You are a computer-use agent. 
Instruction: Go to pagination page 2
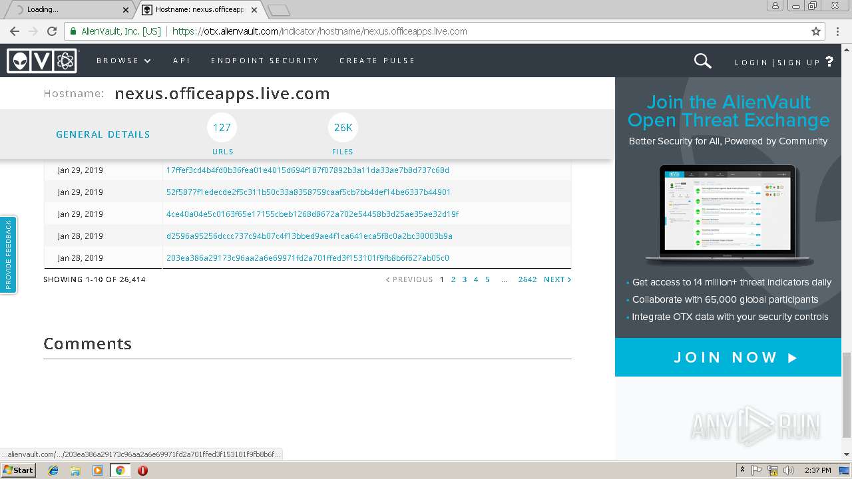tap(453, 279)
